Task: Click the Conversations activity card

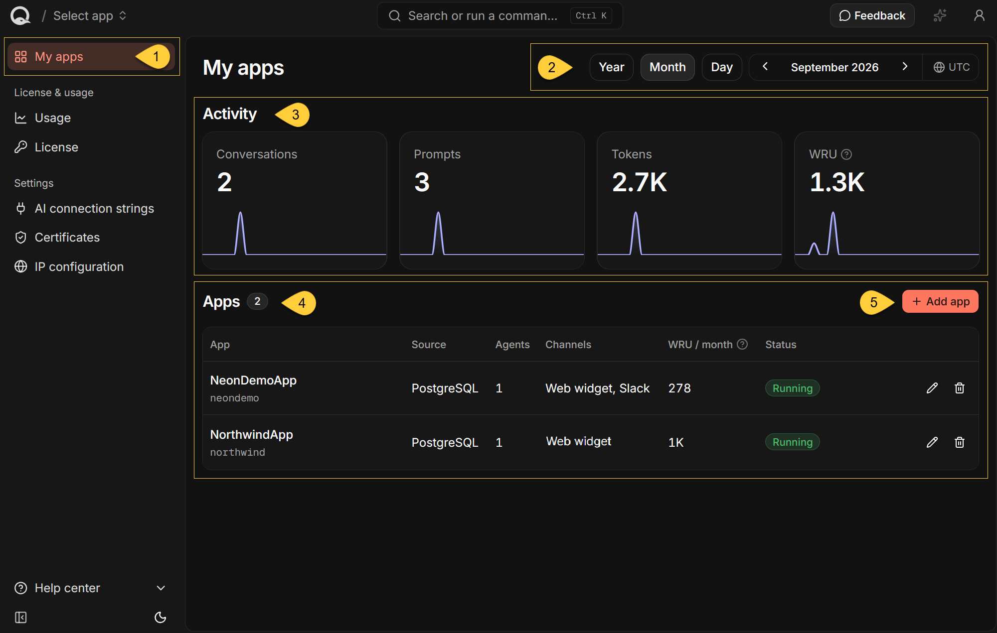Action: click(x=295, y=200)
